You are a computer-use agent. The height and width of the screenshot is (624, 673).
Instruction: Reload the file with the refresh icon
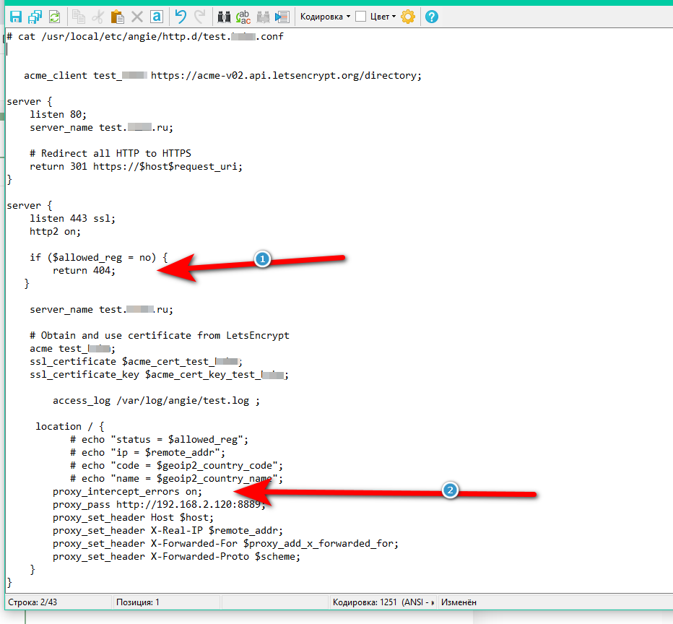click(x=53, y=17)
